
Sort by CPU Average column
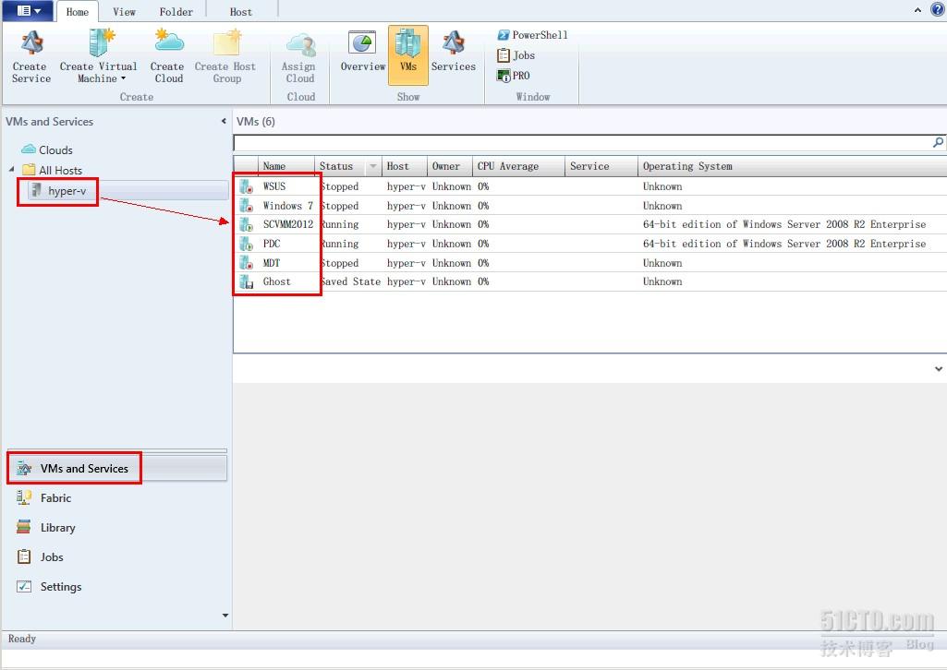tap(518, 166)
